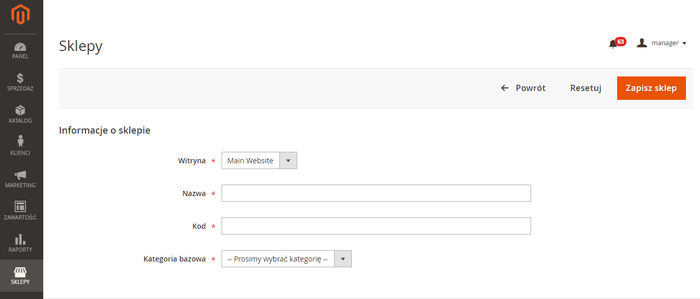This screenshot has width=700, height=299.
Task: Focus the Kod input field
Action: [376, 226]
